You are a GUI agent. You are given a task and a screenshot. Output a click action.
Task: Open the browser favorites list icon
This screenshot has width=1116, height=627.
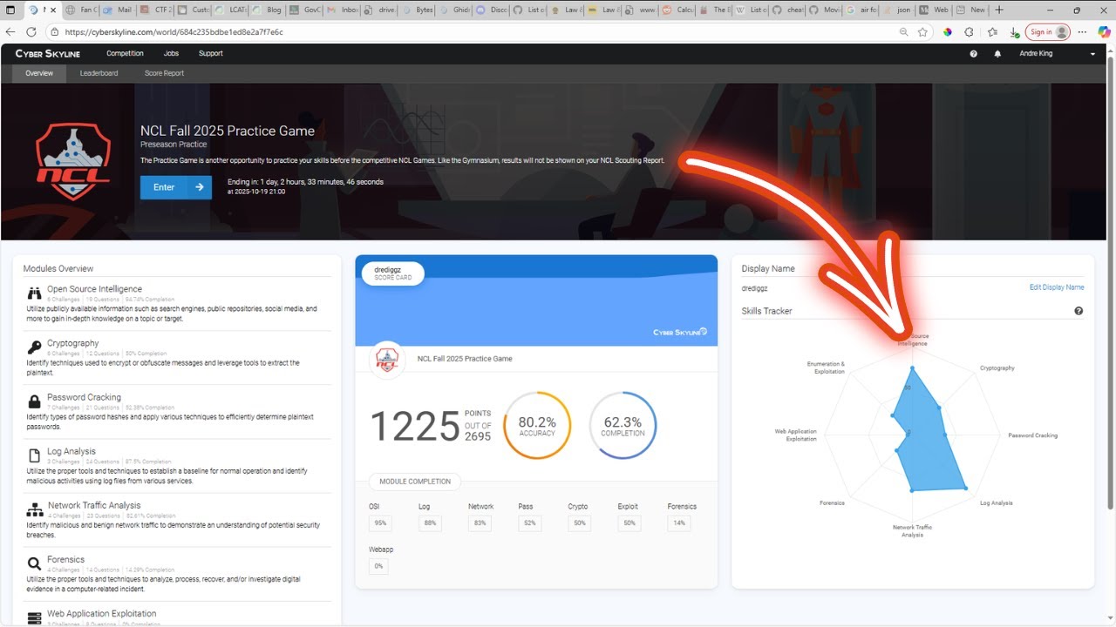pyautogui.click(x=992, y=32)
